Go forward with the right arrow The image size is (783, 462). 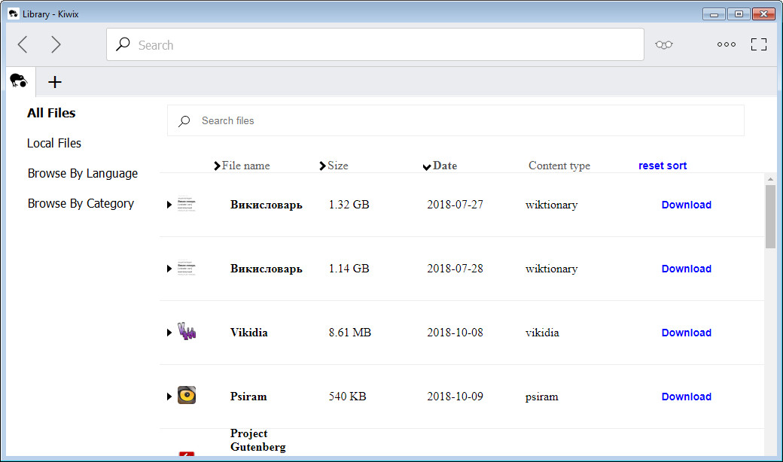click(x=56, y=44)
